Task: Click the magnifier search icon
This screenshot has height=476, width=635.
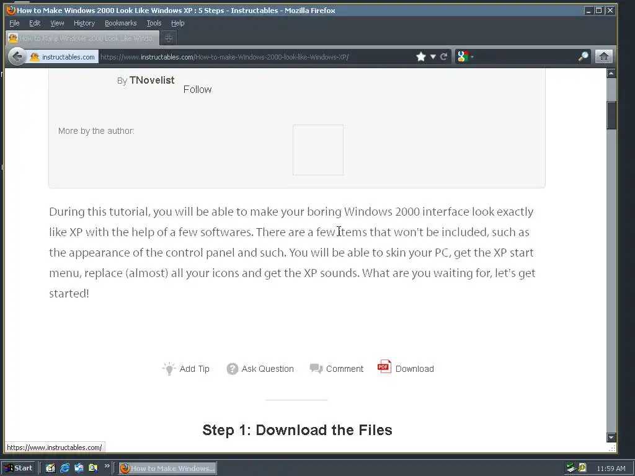Action: 583,56
